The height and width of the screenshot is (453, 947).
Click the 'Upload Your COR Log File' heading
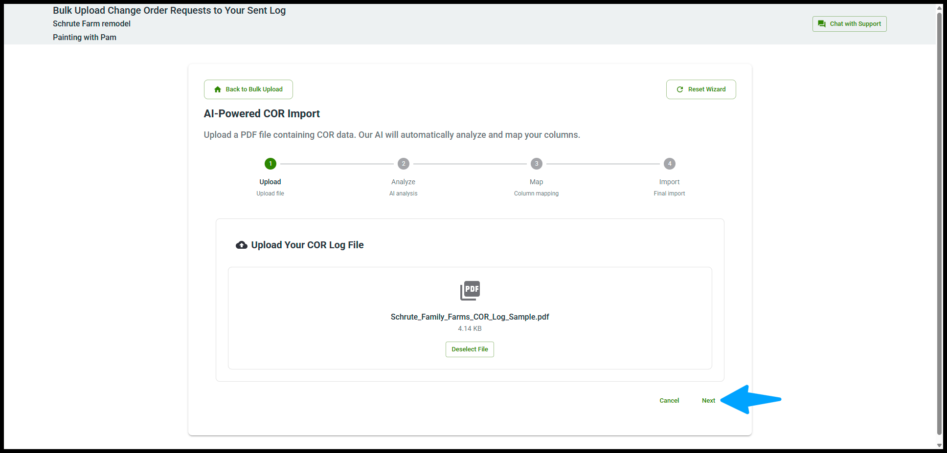307,245
